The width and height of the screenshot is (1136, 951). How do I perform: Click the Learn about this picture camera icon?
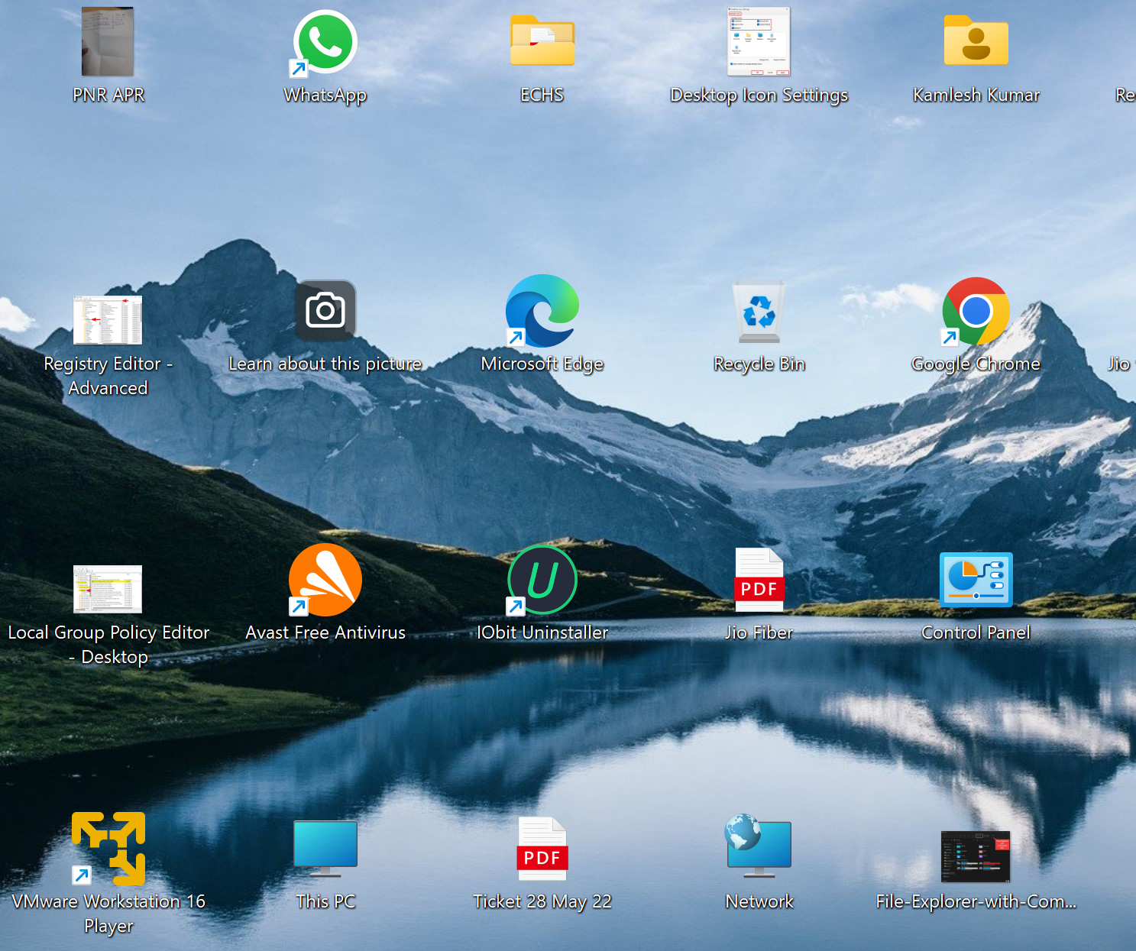point(325,310)
